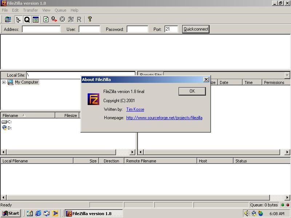
Task: Open the Help menu
Action: (75, 10)
